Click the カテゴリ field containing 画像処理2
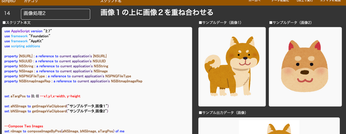The width and height of the screenshot is (346, 134). point(55,14)
